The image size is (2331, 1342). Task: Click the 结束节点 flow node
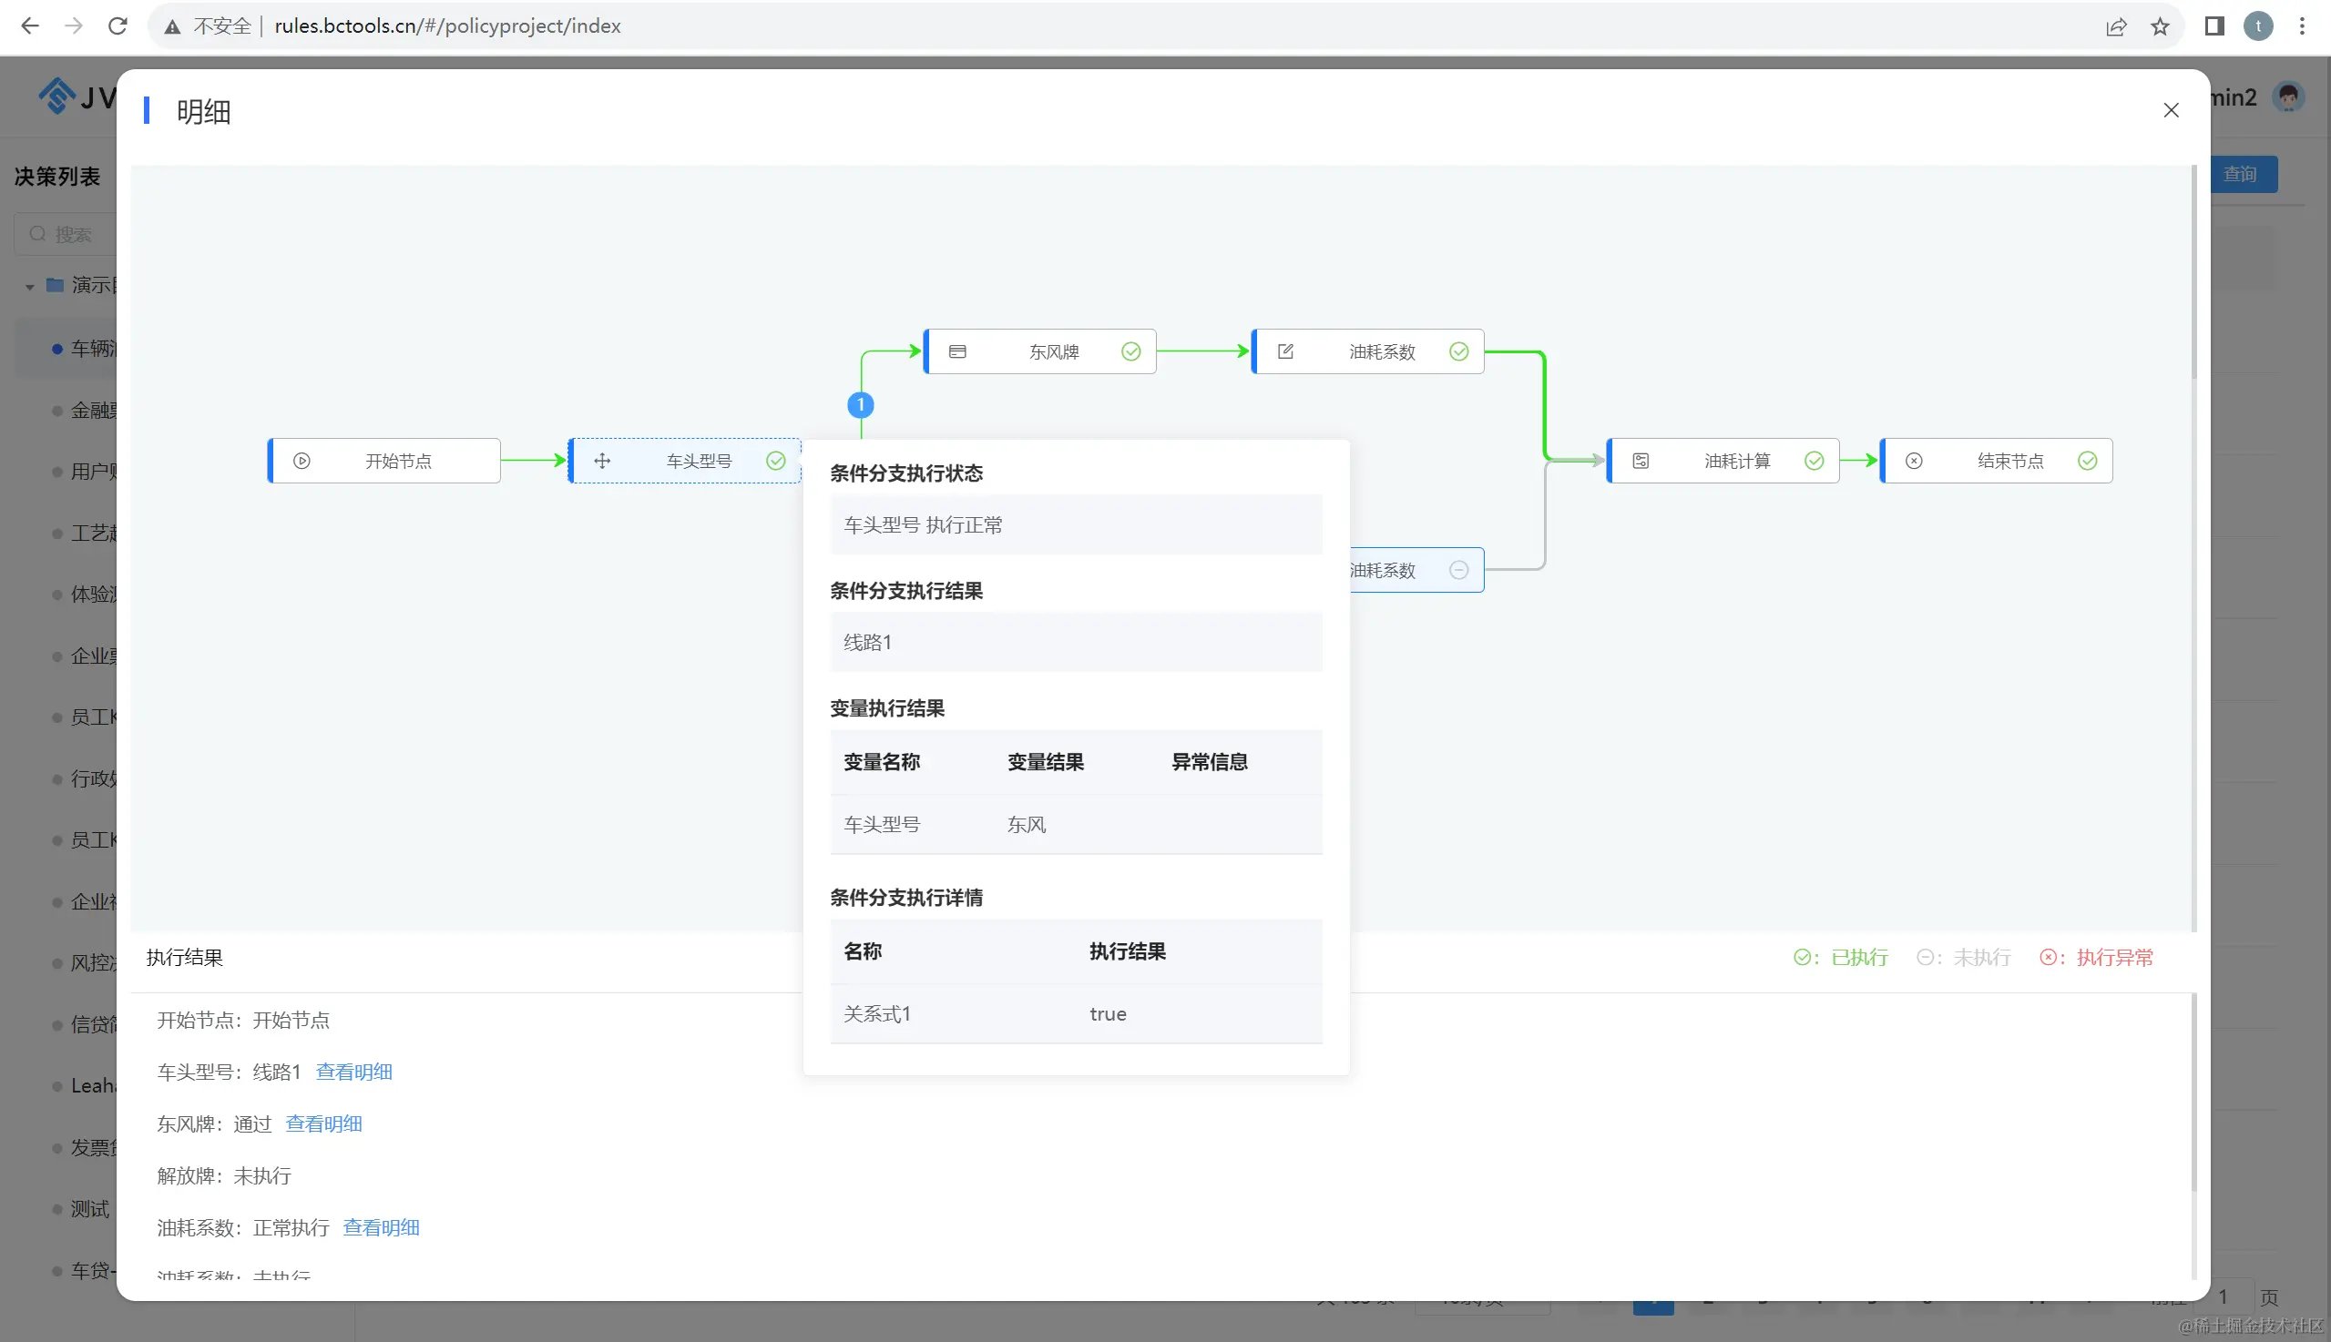(x=2009, y=461)
